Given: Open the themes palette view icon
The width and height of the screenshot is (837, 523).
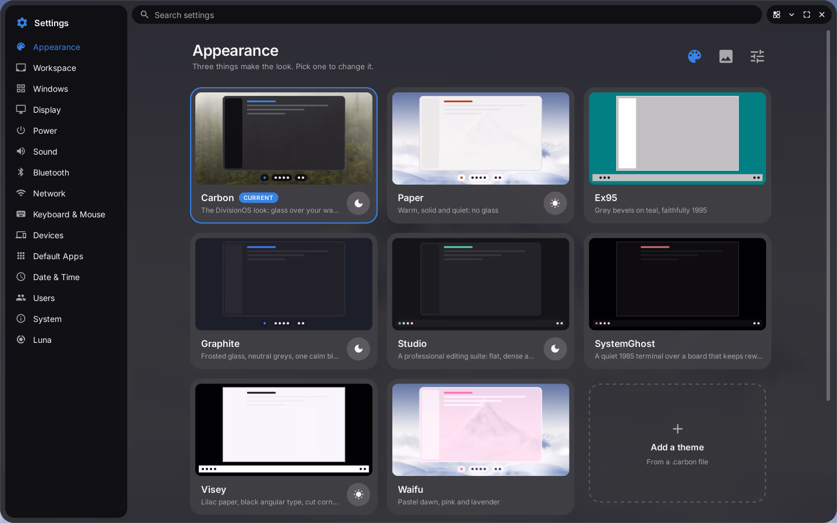Looking at the screenshot, I should 695,56.
